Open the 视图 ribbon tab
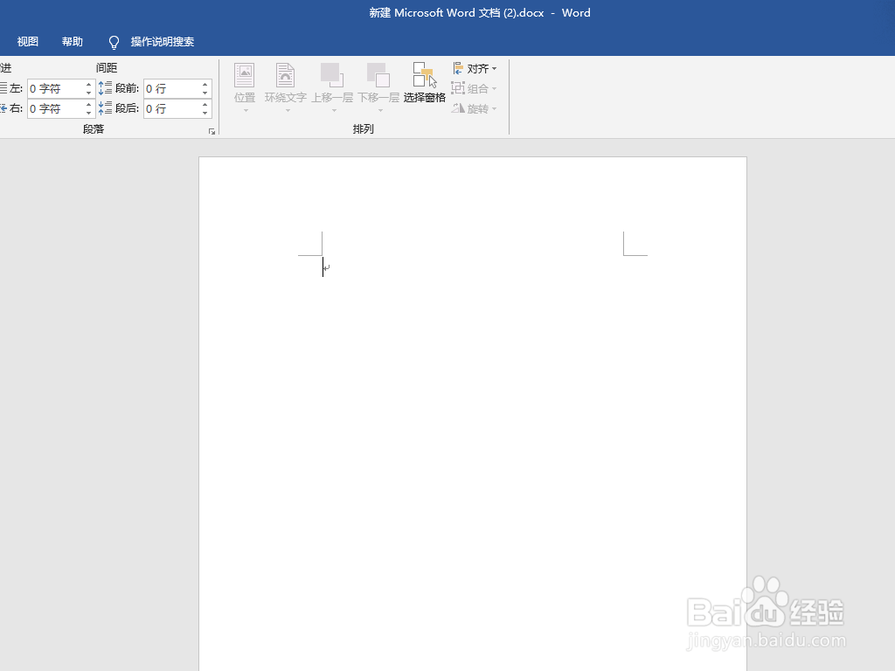Screen dimensions: 895x671 coord(27,42)
